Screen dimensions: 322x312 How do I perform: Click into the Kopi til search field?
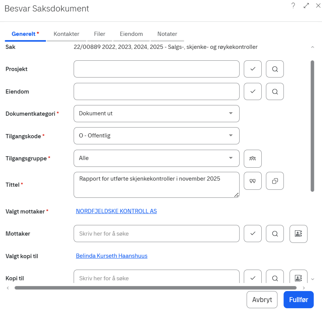pos(156,278)
